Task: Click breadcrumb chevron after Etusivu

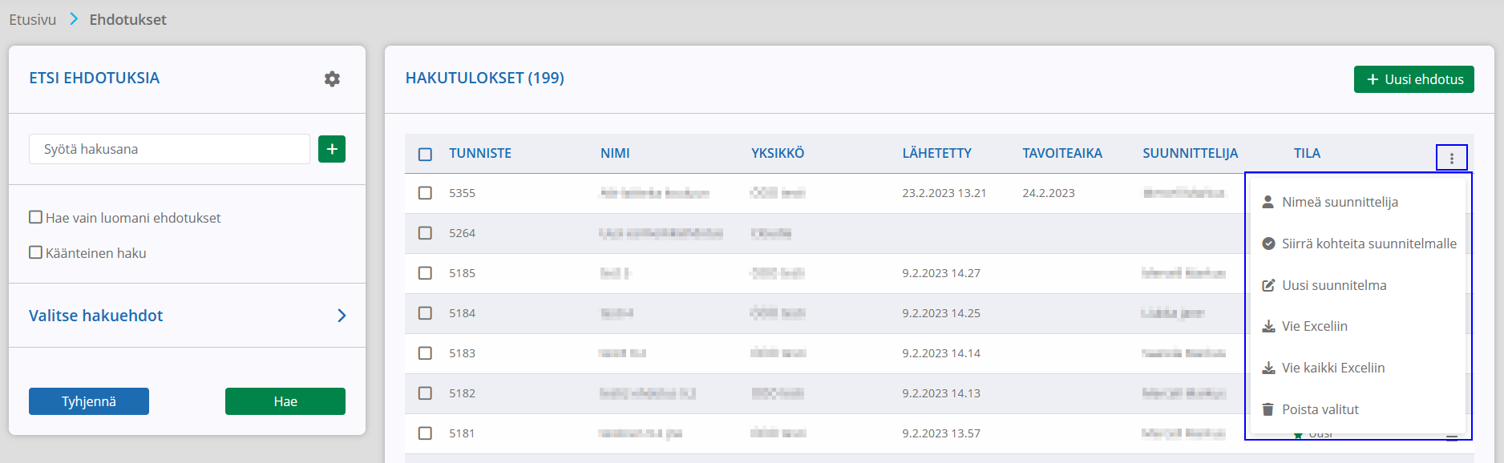Action: 74,19
